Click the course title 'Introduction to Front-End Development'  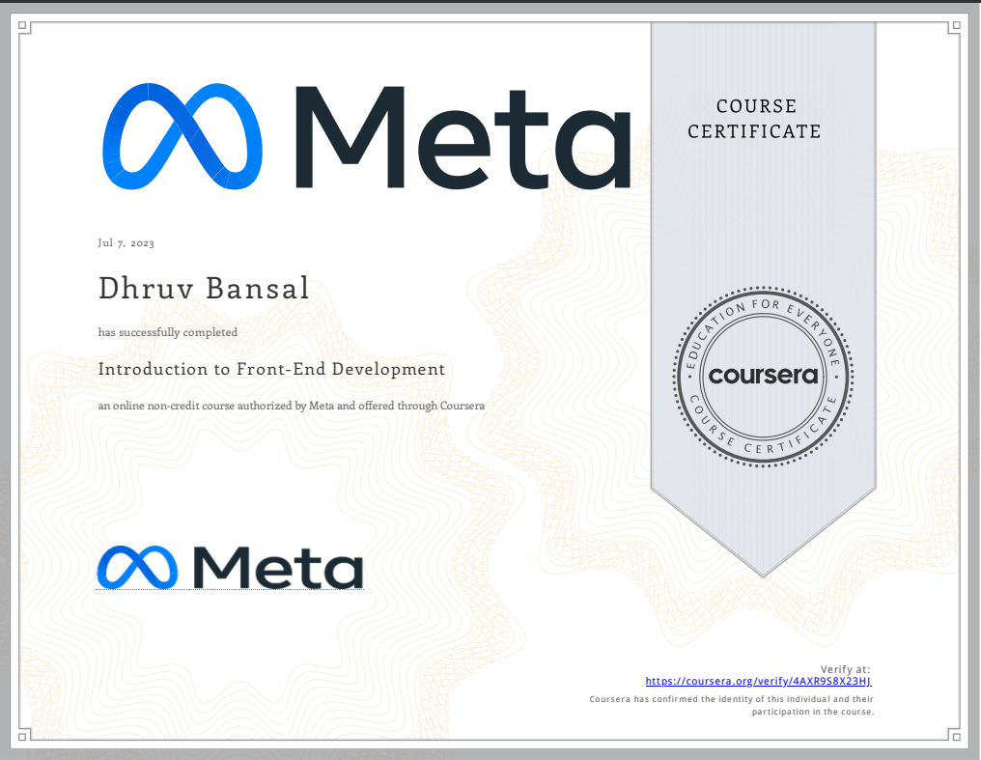271,369
